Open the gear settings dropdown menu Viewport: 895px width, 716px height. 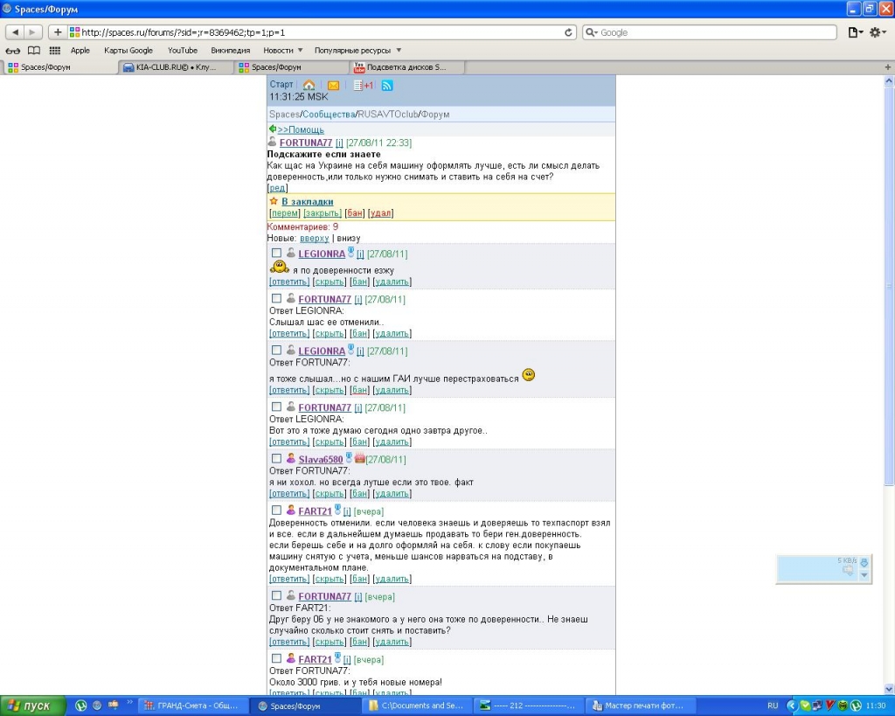(x=878, y=32)
